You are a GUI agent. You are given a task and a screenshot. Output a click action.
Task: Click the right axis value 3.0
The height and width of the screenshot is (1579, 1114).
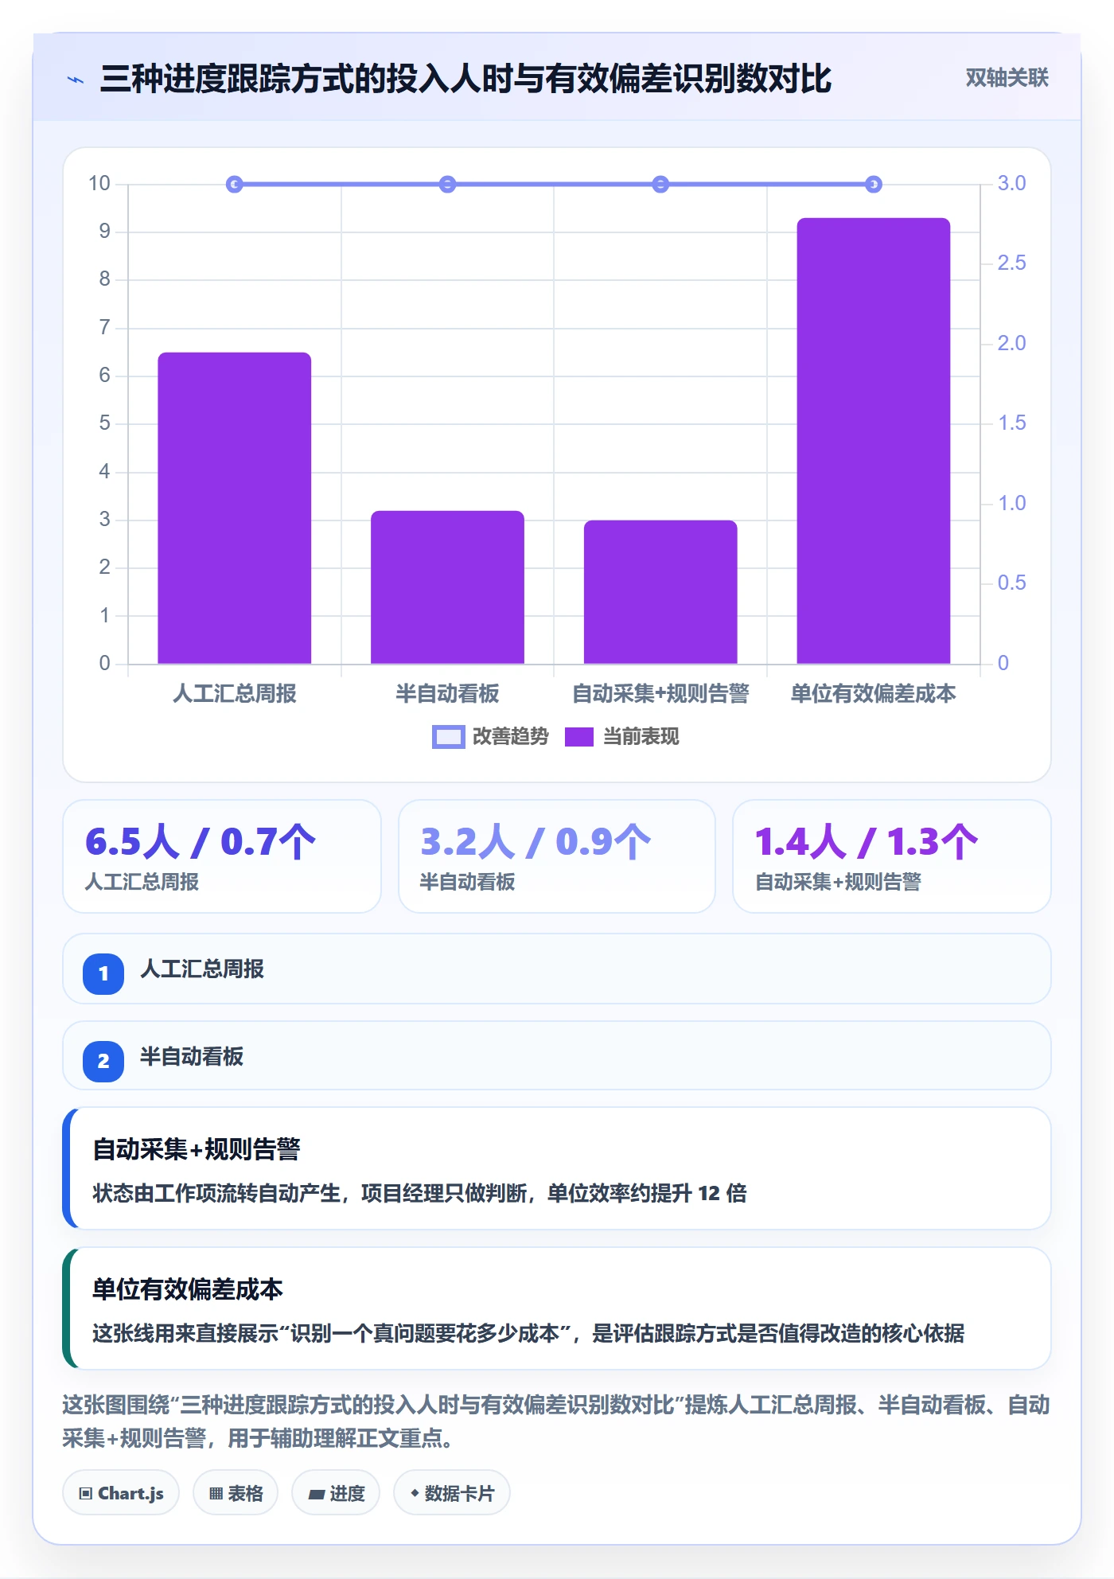pos(1011,184)
